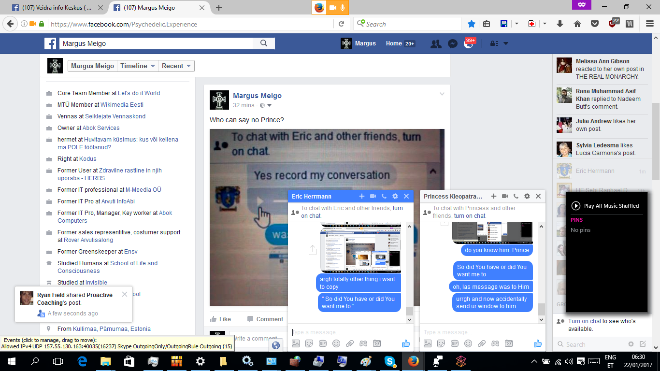
Task: Open a new browser tab
Action: click(x=219, y=8)
